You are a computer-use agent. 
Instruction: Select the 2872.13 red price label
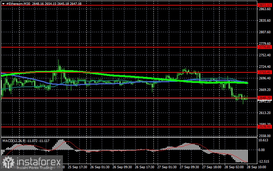coord(265,5)
